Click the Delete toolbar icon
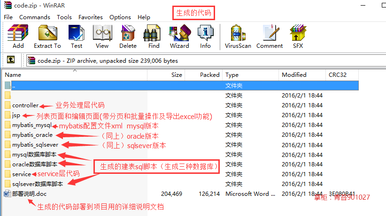This screenshot has height=216, width=386. (128, 33)
